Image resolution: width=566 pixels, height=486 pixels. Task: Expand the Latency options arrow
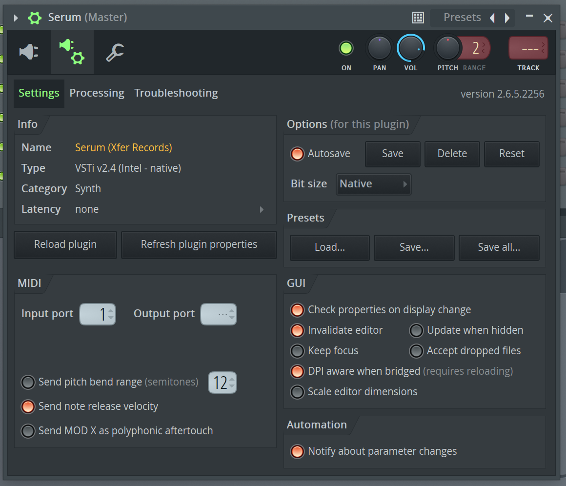[x=262, y=209]
